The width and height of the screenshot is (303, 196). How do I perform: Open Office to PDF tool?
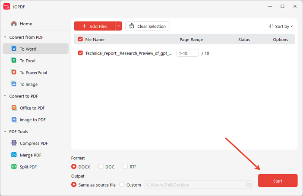[35, 108]
